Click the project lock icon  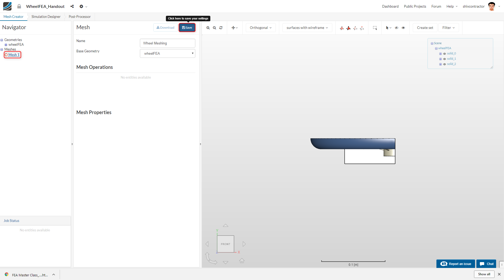click(19, 6)
